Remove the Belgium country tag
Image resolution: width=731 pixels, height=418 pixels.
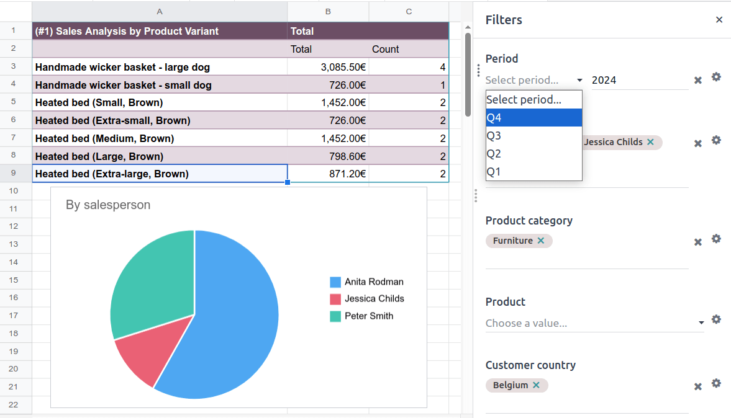[x=535, y=385]
